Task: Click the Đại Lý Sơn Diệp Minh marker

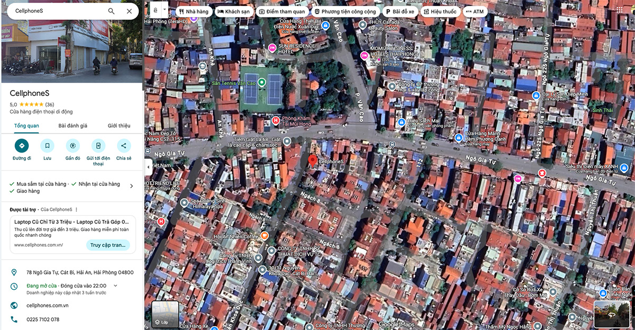Action: click(536, 95)
